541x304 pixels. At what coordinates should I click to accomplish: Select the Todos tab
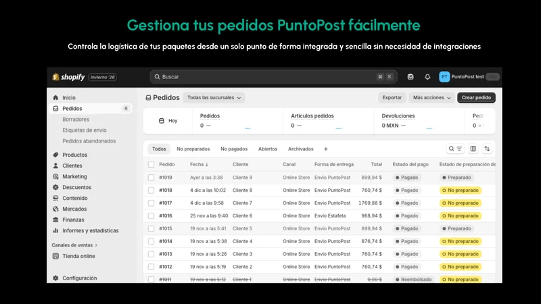coord(159,149)
